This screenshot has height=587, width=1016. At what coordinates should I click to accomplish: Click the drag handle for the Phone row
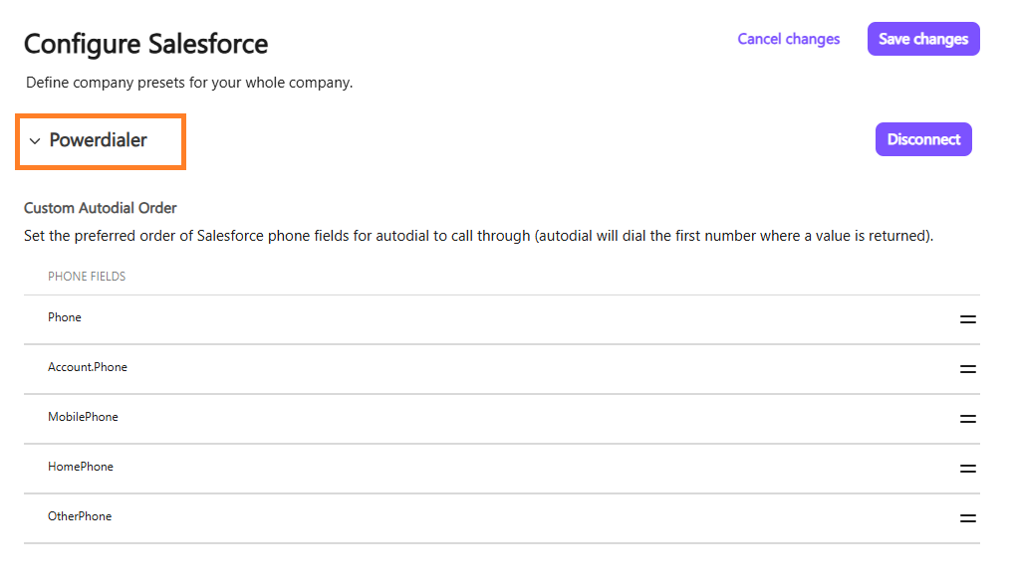coord(967,319)
